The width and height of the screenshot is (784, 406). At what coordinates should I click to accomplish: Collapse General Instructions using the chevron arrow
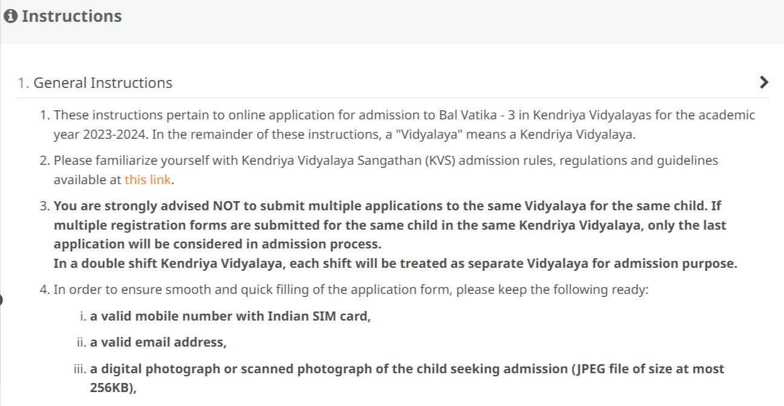(x=763, y=82)
